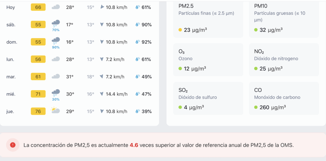The image size is (326, 161).
Task: Open the O₃ Ozono pollutant card
Action: (x=208, y=60)
